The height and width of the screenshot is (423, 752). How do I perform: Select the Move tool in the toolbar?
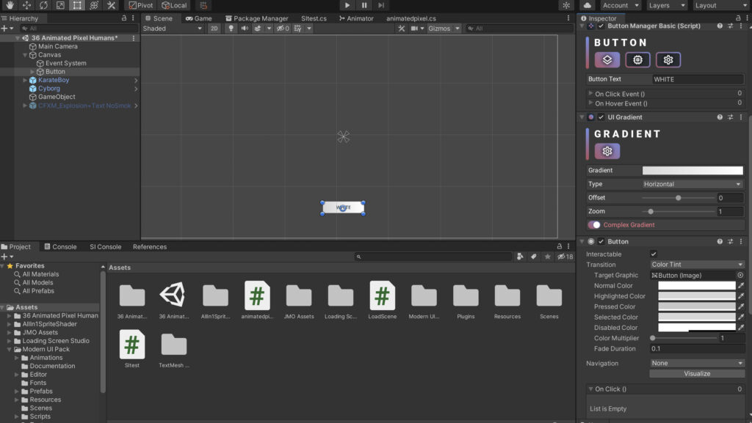[26, 5]
